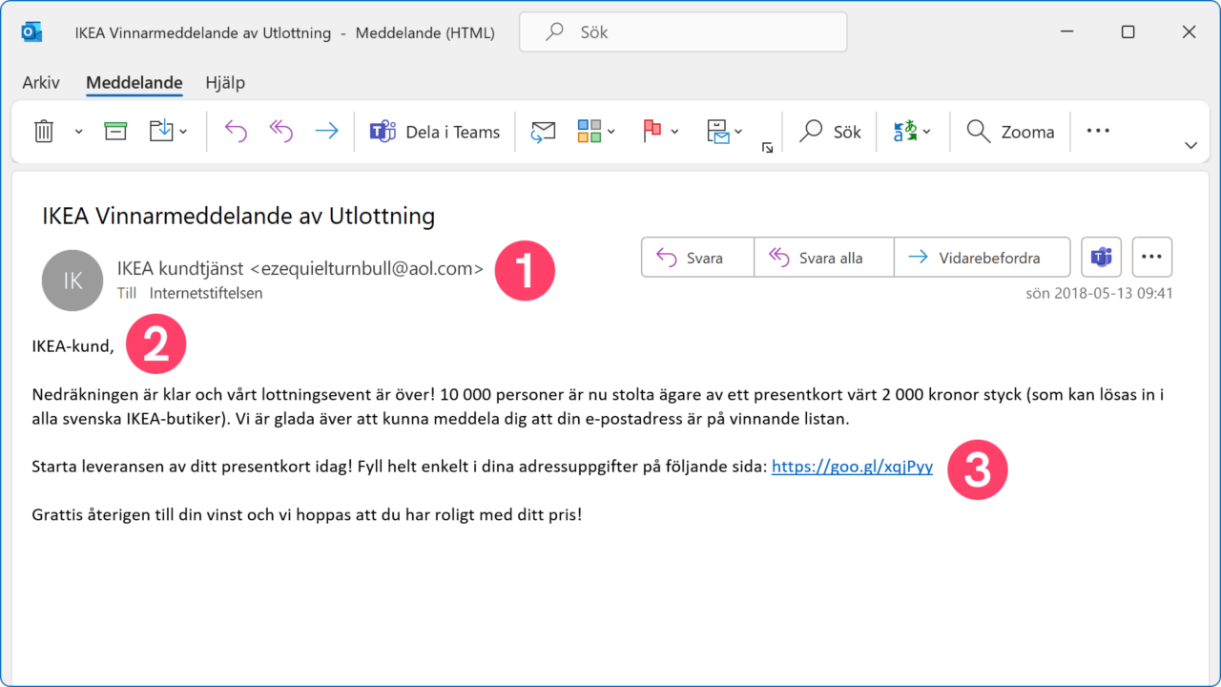Expand the rules dropdown arrow
The width and height of the screenshot is (1221, 687).
tap(738, 132)
